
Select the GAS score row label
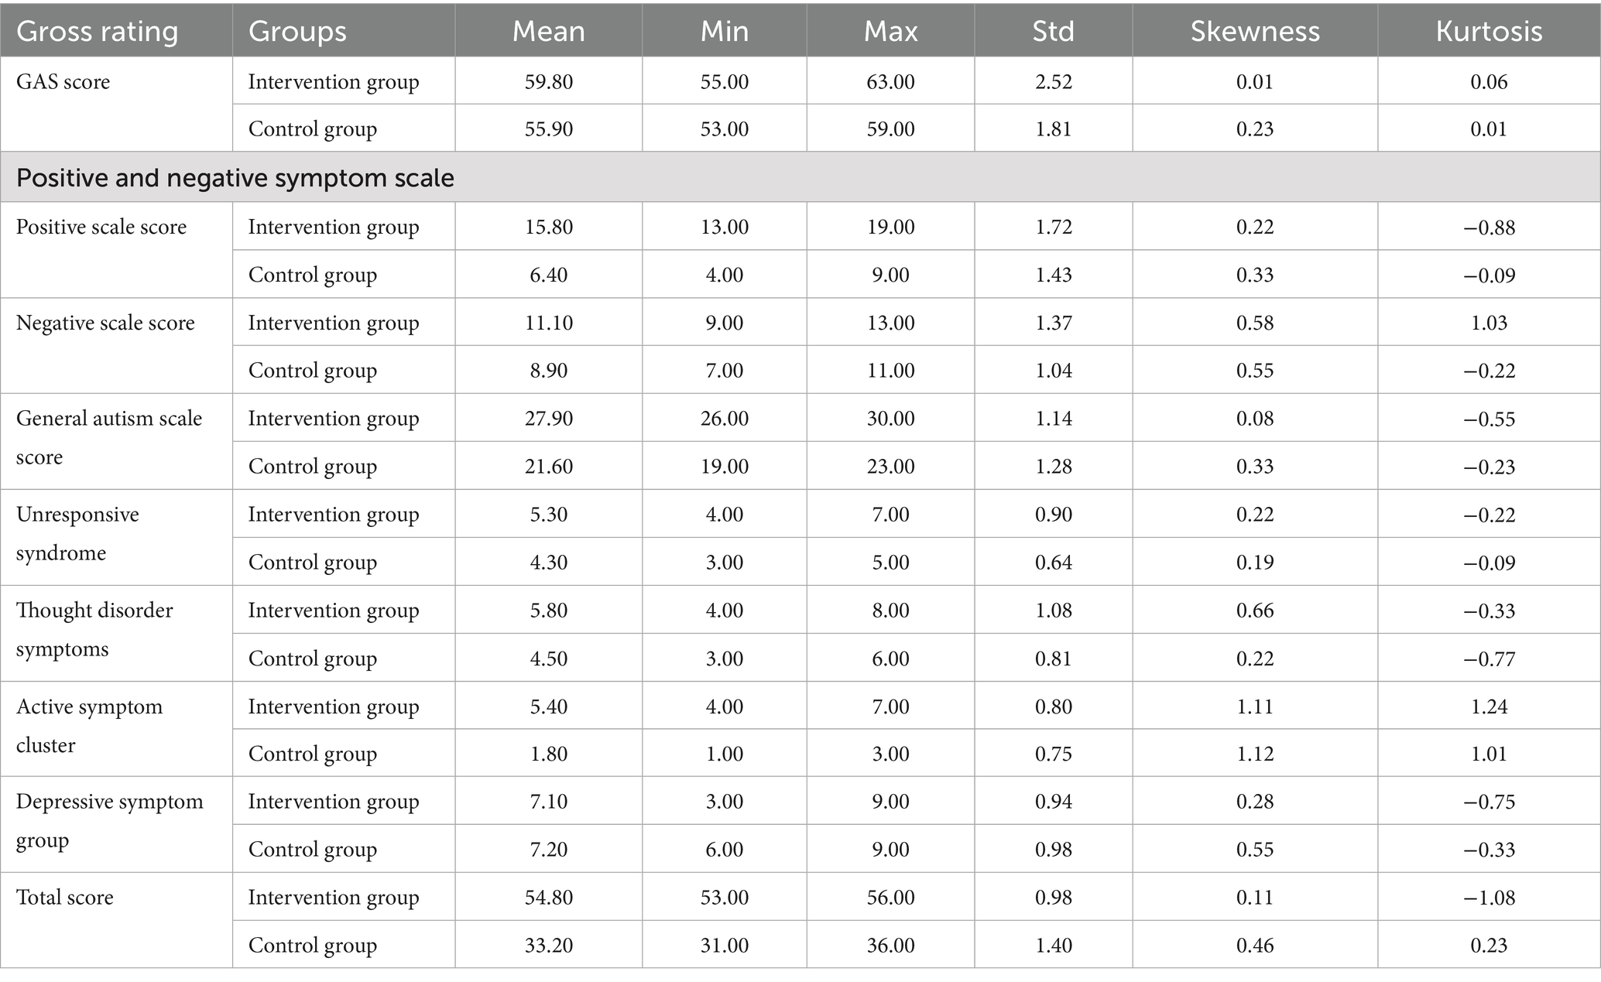(63, 81)
